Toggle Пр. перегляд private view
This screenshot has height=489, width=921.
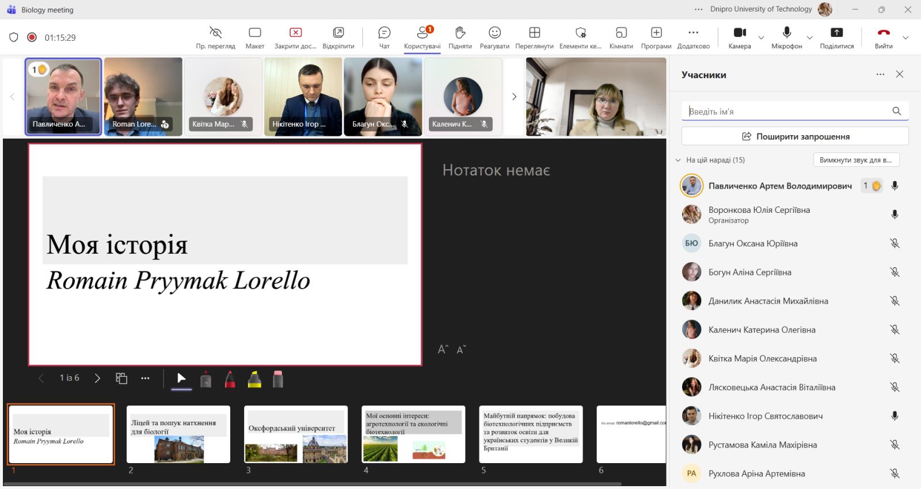click(x=215, y=37)
